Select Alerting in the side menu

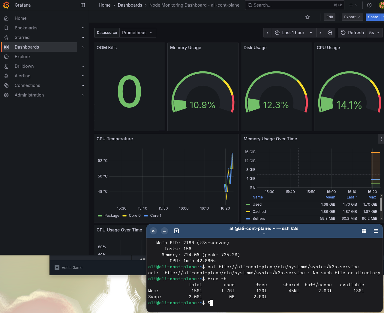click(x=22, y=76)
